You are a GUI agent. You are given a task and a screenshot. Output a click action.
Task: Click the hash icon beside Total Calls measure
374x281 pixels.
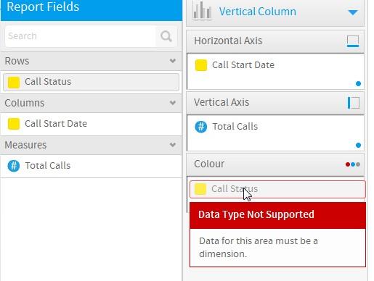point(14,166)
